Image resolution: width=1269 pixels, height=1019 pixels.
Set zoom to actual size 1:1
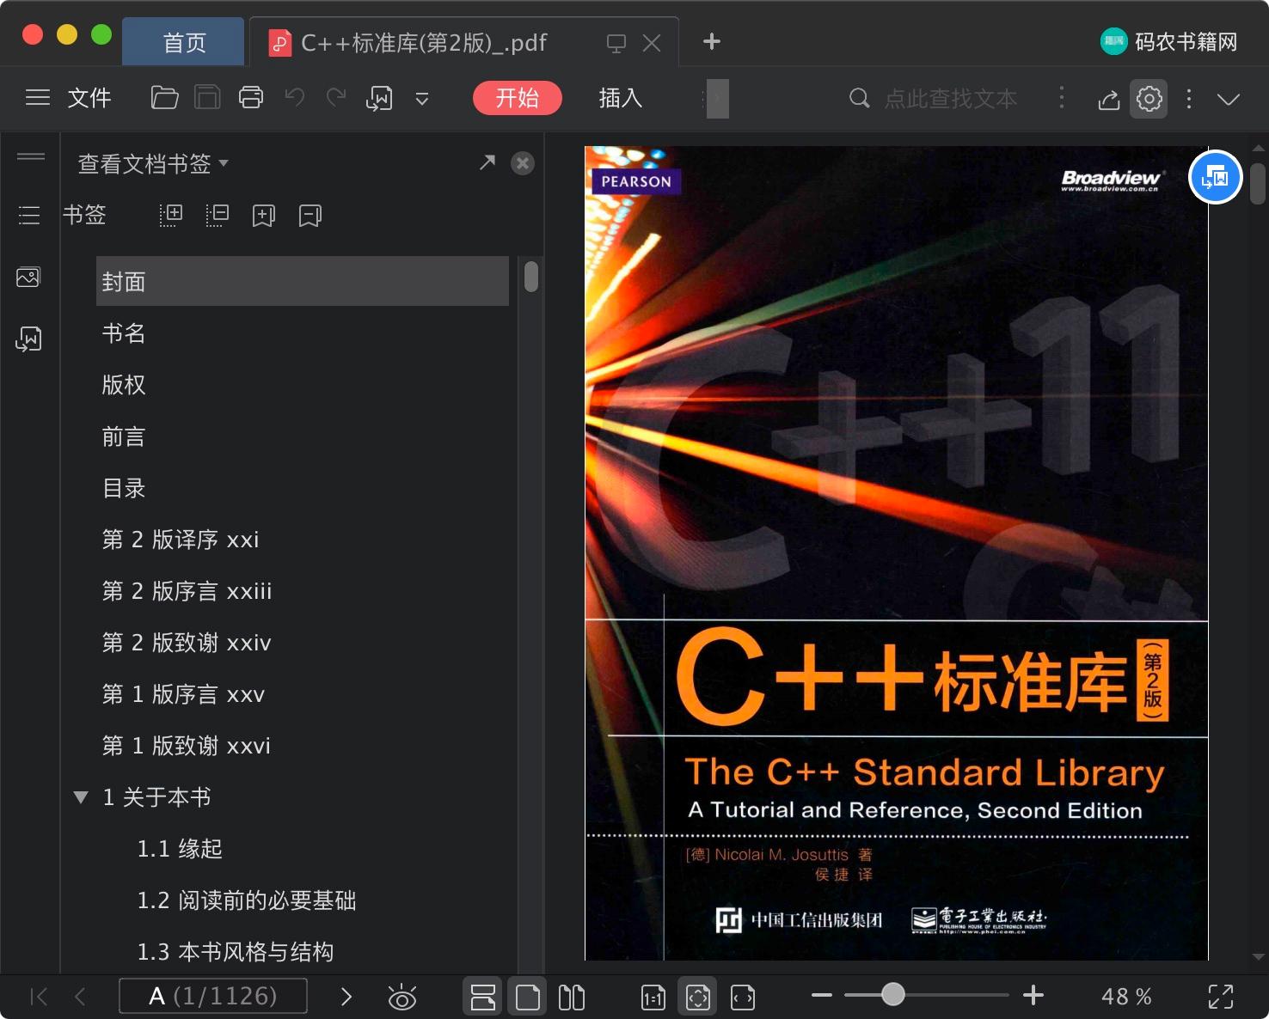pyautogui.click(x=653, y=998)
